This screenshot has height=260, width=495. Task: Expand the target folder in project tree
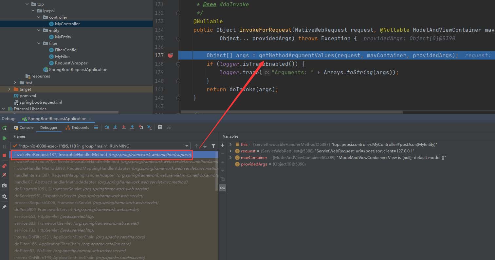click(9, 89)
